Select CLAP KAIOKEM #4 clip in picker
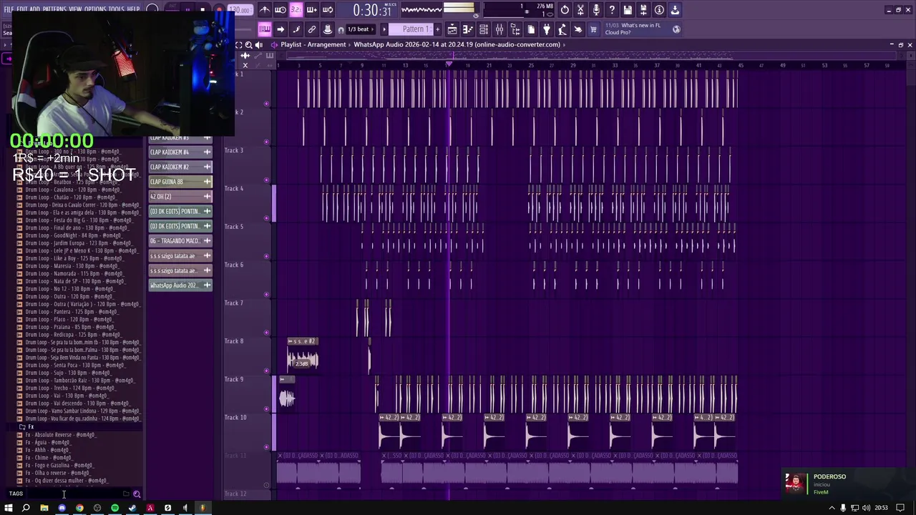Image resolution: width=916 pixels, height=515 pixels. (x=180, y=152)
